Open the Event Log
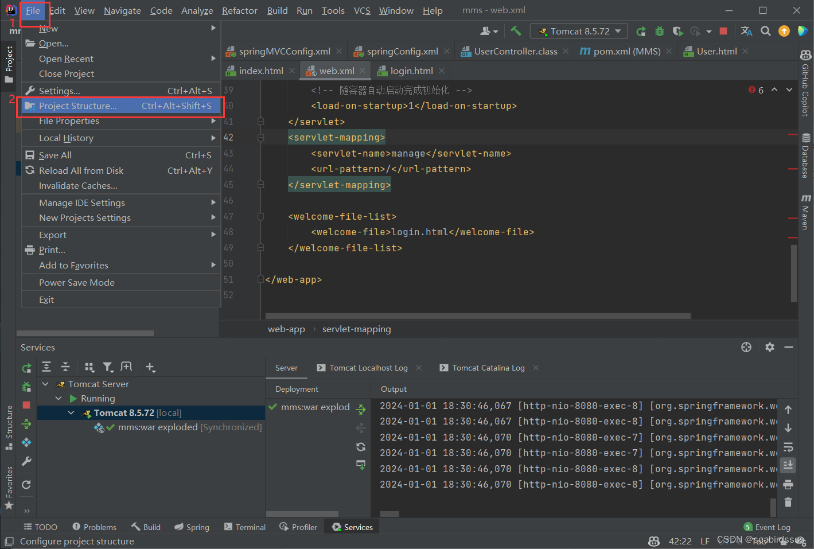Screen dimensions: 814x549 (767, 527)
